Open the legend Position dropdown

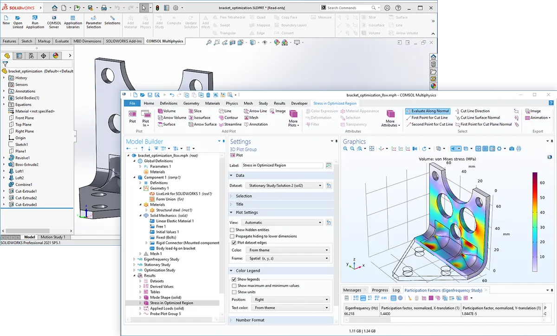coord(291,300)
